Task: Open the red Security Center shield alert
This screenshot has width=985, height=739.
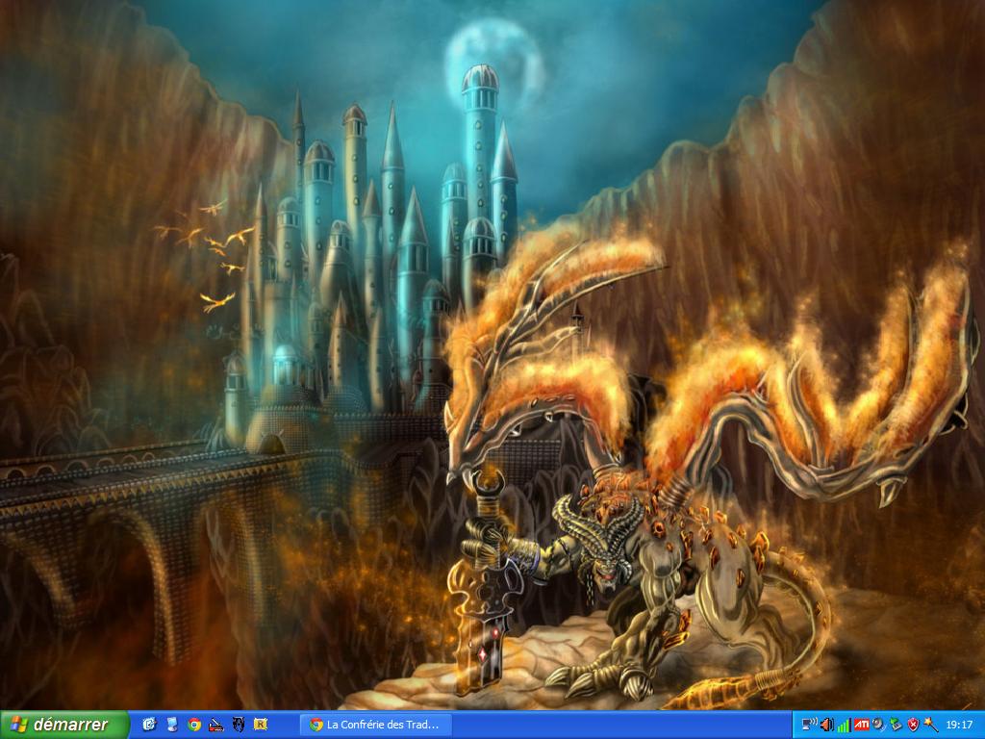Action: coord(913,726)
